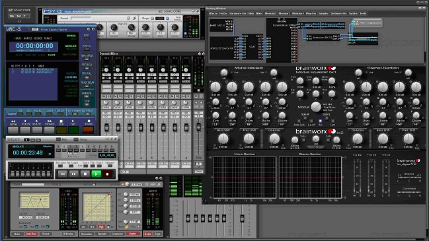Open the Hardware IOs menu
This screenshot has width=429, height=241.
point(238,13)
